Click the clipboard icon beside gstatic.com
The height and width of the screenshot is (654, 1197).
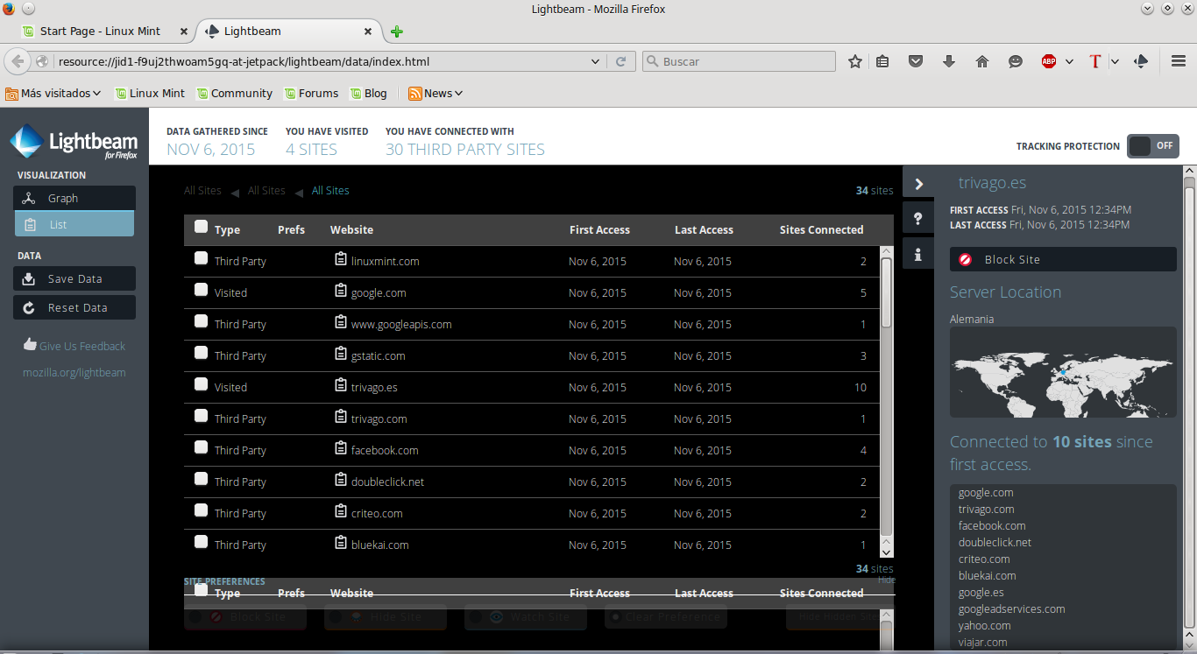[x=341, y=355]
